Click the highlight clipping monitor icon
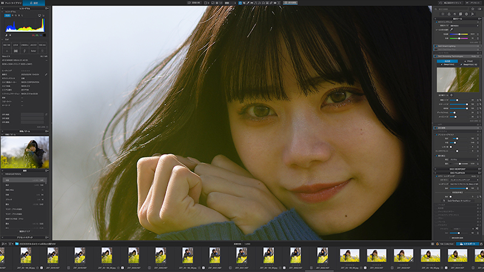 tap(10, 35)
